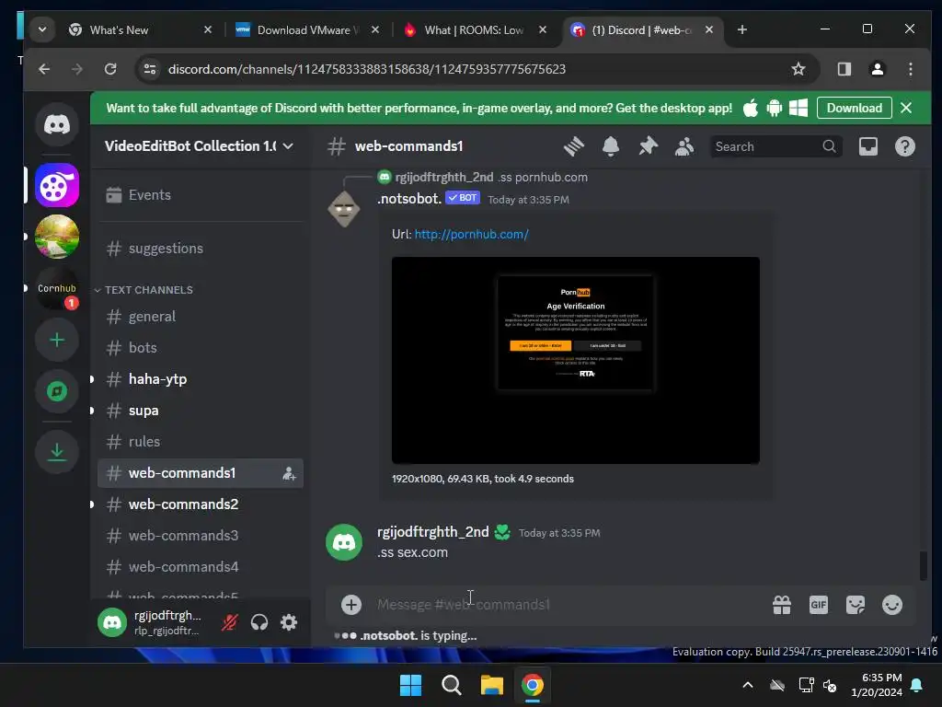Click the Add a Server plus icon
This screenshot has width=942, height=707.
[57, 341]
